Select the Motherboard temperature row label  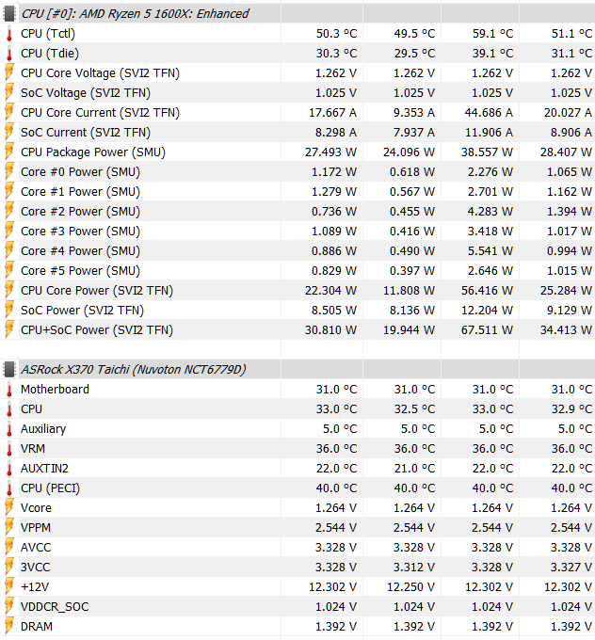[x=55, y=390]
